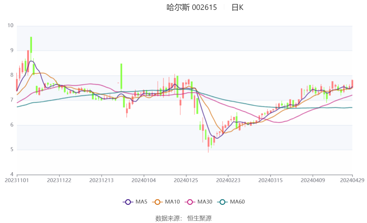The height and width of the screenshot is (223, 367).
Task: Click the y-axis value 10
Action: pyautogui.click(x=10, y=26)
